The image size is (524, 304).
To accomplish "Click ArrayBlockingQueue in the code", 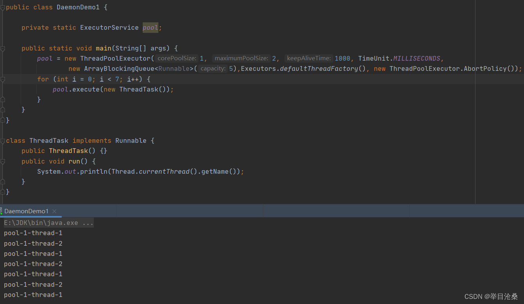I will pos(119,69).
